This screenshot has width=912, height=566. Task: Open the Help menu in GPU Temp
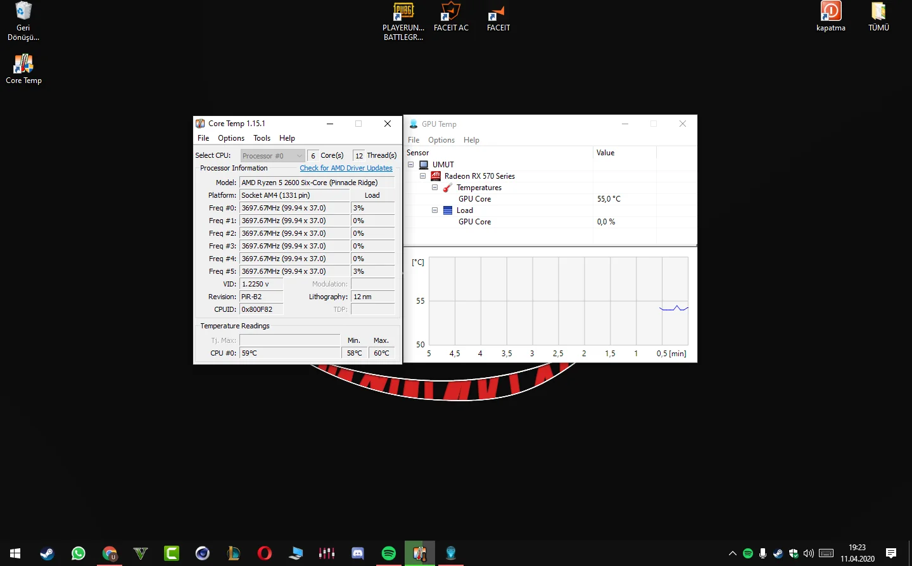click(x=471, y=140)
